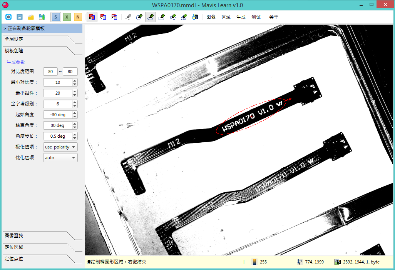This screenshot has width=395, height=270.
Task: Click the contrast range minimum field showing 30
Action: click(50, 72)
